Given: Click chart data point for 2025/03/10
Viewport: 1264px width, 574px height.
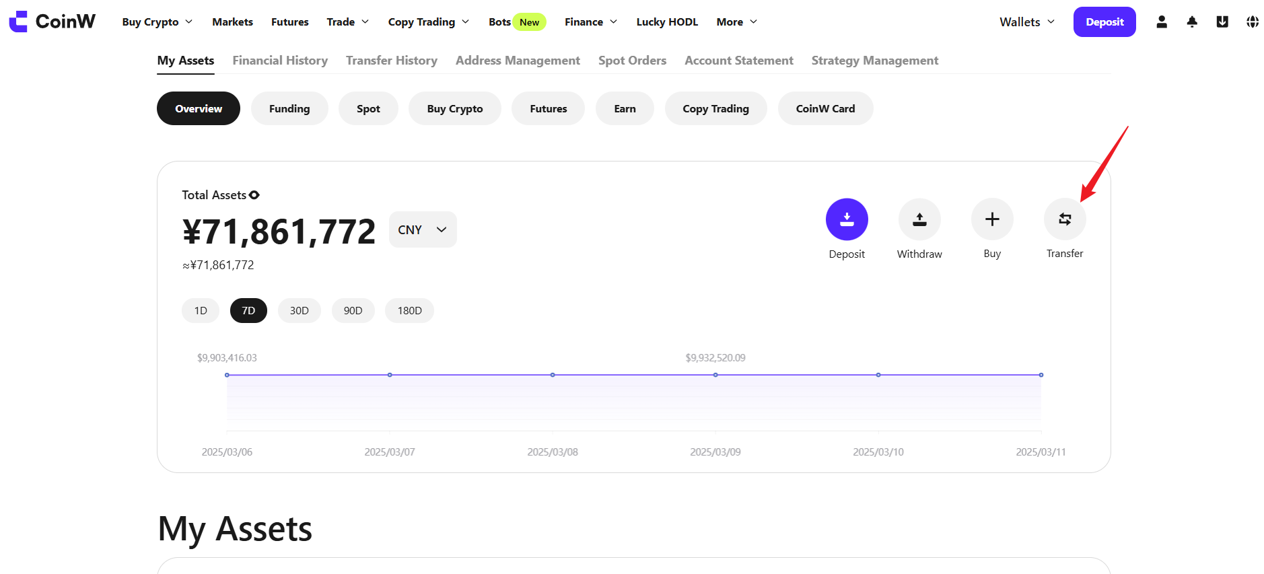Looking at the screenshot, I should [x=878, y=375].
